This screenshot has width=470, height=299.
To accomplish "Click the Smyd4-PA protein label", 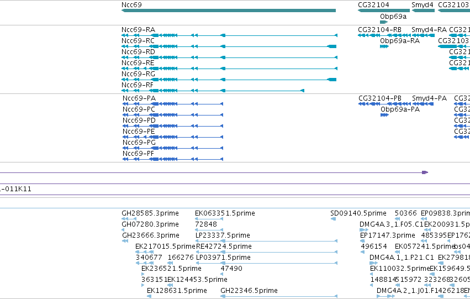I will (x=429, y=98).
